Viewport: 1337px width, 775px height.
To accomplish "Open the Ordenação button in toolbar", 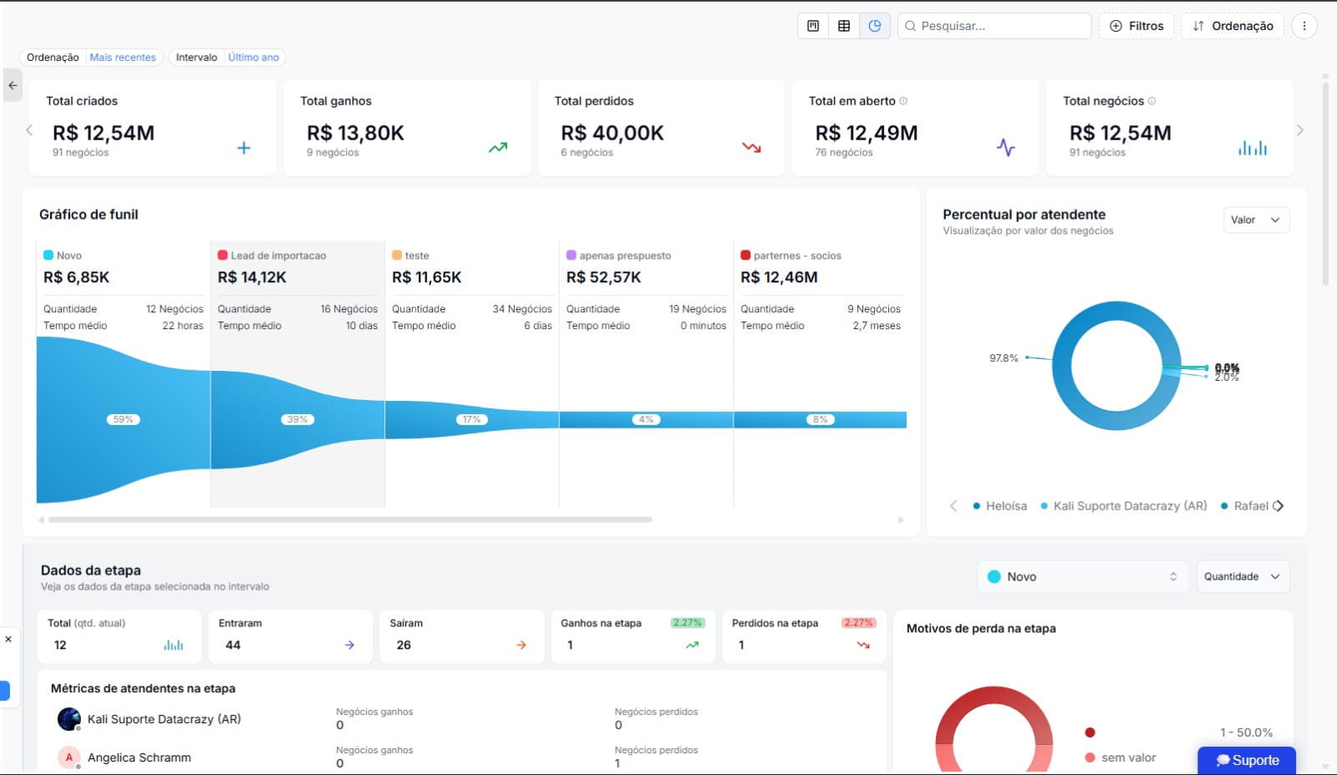I will pos(1233,26).
